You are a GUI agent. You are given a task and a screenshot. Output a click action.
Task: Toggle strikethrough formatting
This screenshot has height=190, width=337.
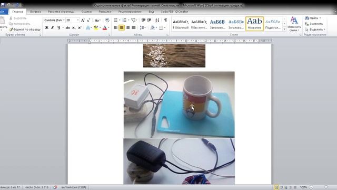(68, 27)
